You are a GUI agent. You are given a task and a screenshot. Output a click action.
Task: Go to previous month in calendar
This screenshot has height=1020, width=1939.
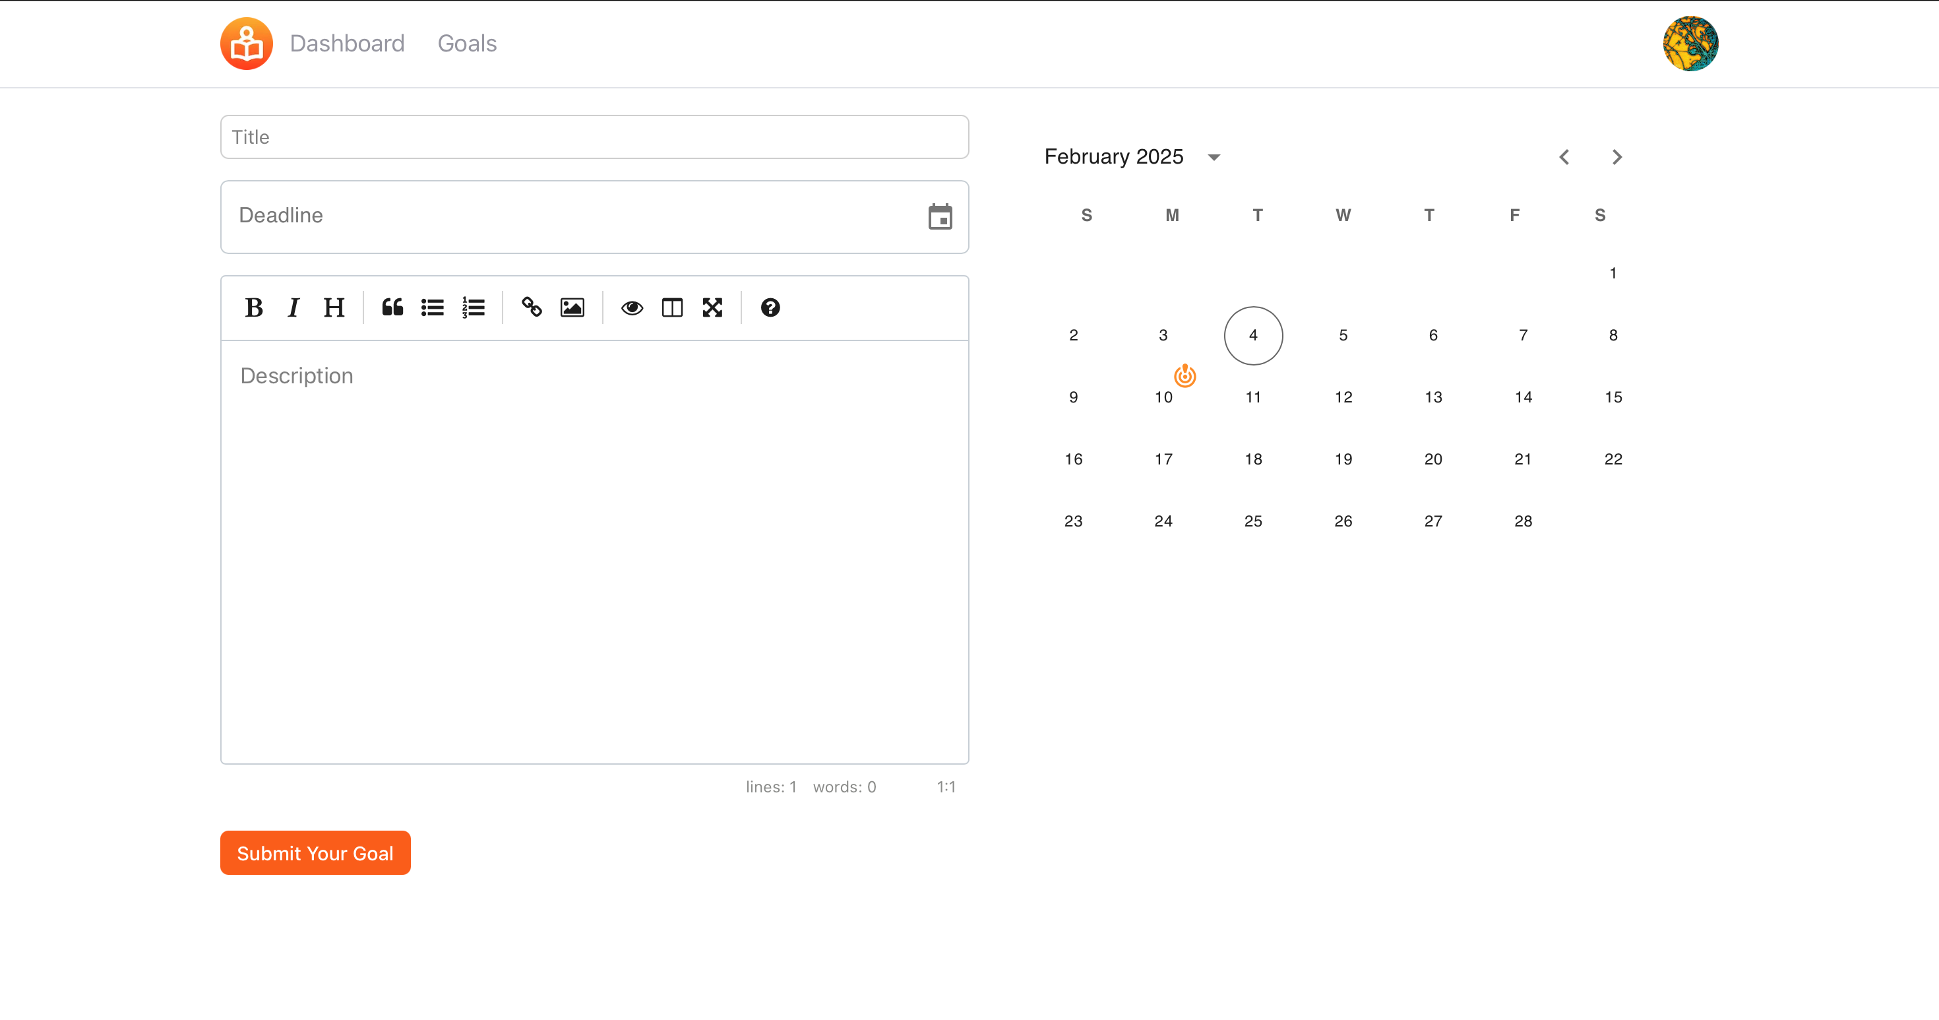pos(1564,157)
